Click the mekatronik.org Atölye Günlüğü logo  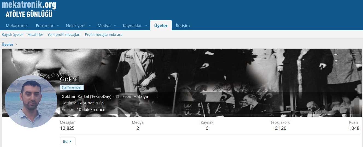click(x=29, y=9)
